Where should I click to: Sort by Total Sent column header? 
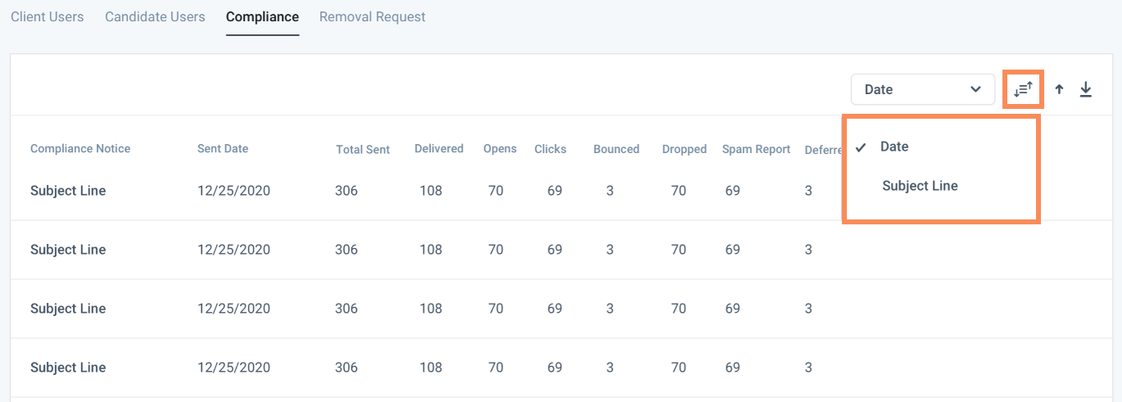[363, 150]
